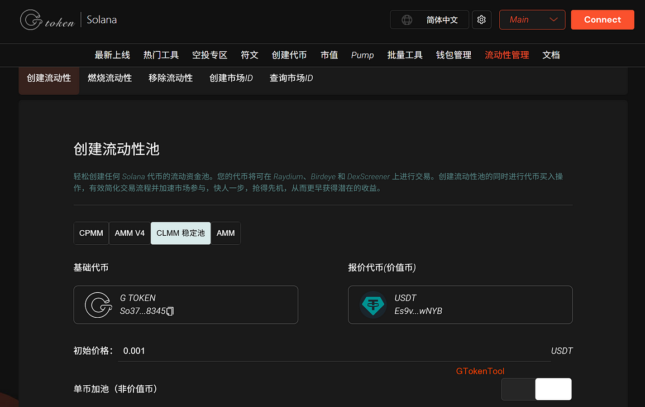Screen dimensions: 645x407
Task: Click the Es9v...wNYB address text
Action: click(418, 311)
